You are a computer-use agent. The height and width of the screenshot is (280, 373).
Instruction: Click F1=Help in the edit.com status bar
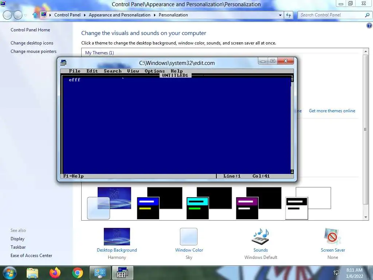(73, 176)
